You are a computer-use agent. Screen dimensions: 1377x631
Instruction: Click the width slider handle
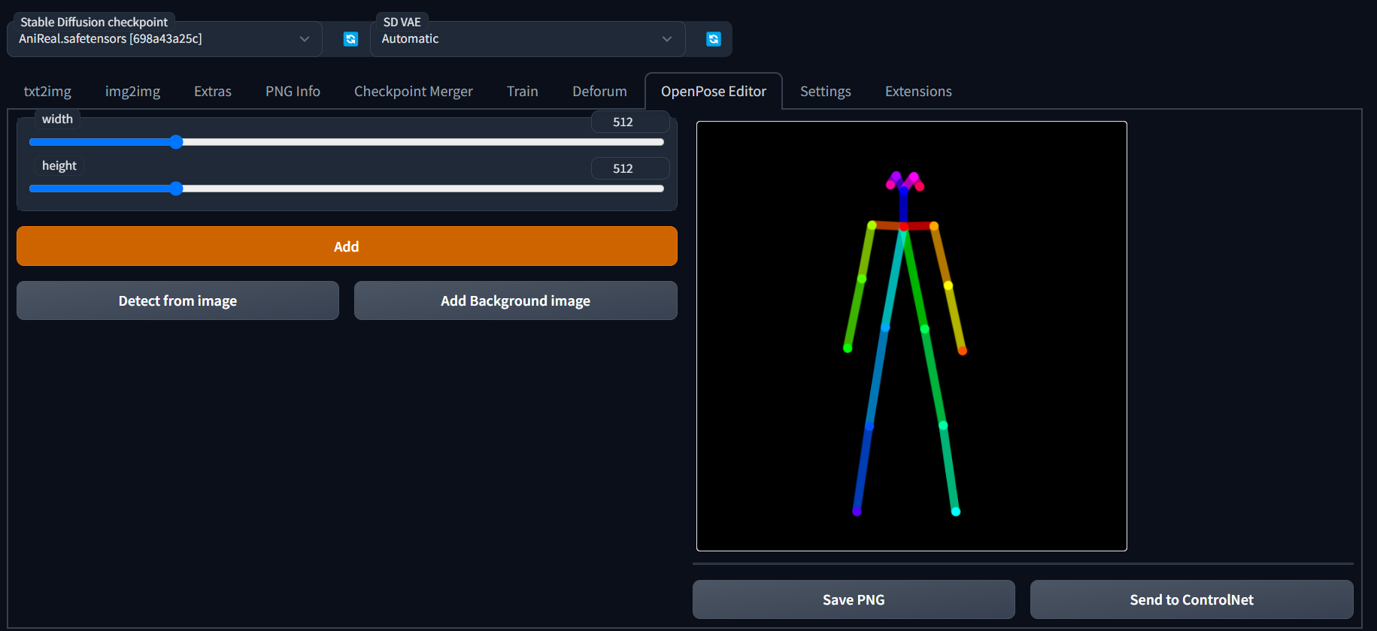click(x=176, y=142)
